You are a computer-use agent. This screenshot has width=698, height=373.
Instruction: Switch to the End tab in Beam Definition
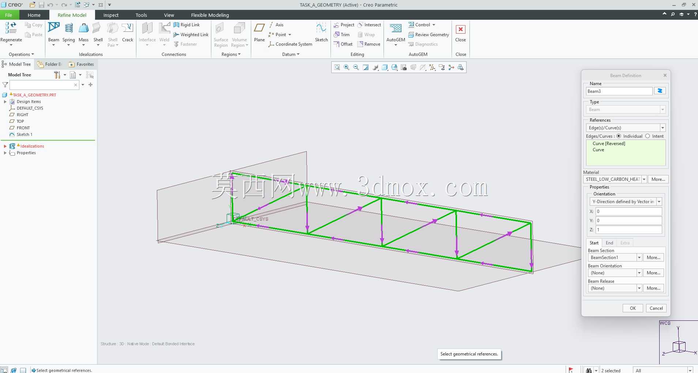click(x=609, y=243)
